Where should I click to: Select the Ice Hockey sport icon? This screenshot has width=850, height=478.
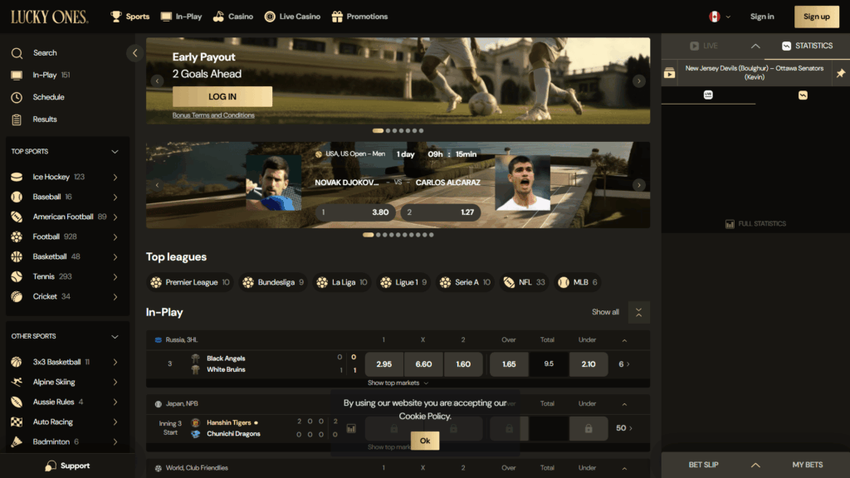tap(16, 176)
